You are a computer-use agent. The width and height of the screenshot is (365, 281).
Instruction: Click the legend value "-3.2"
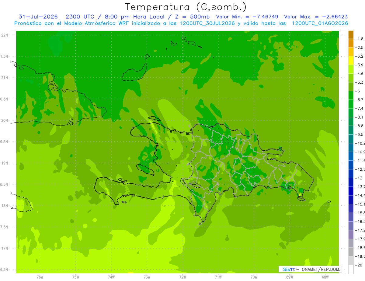click(359, 56)
